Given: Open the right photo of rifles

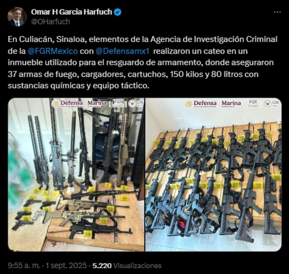Looking at the screenshot, I should [213, 175].
